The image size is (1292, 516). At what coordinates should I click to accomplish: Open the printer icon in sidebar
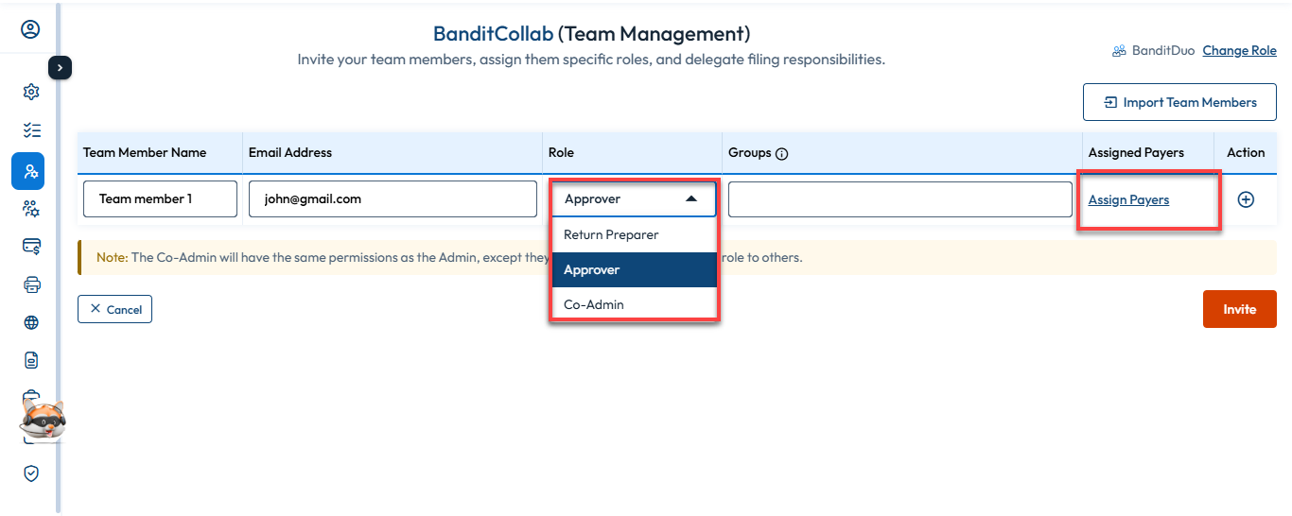pos(30,284)
